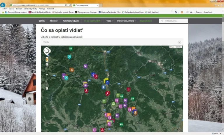Open the Novinky page
Image resolution: width=224 pixels, height=135 pixels.
(x=54, y=21)
